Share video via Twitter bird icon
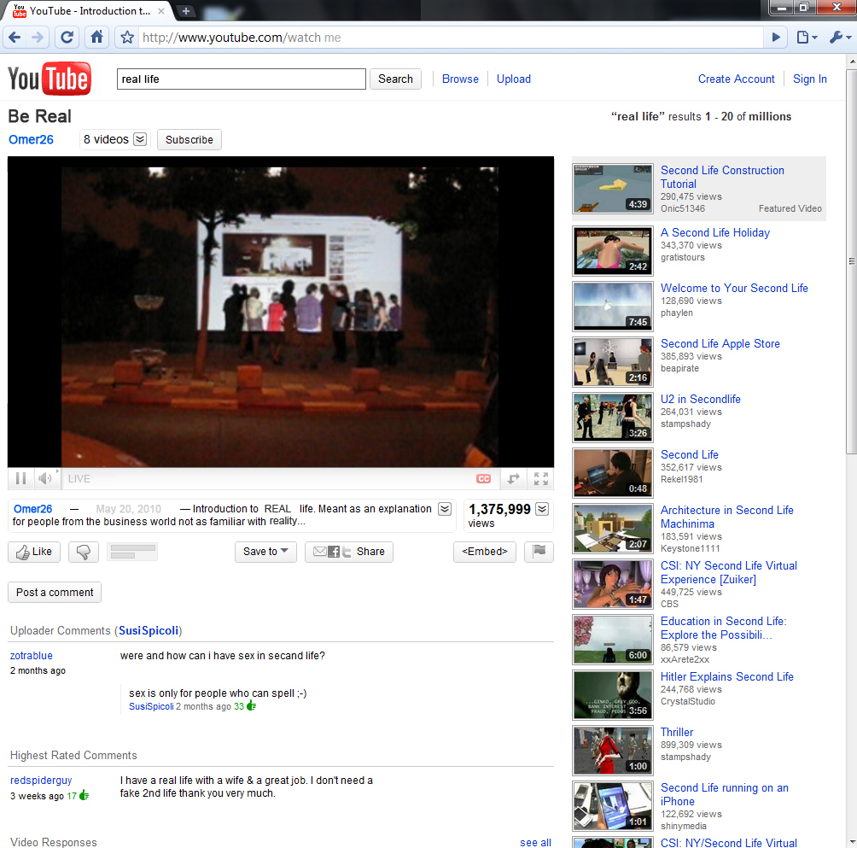The height and width of the screenshot is (848, 857). [347, 553]
